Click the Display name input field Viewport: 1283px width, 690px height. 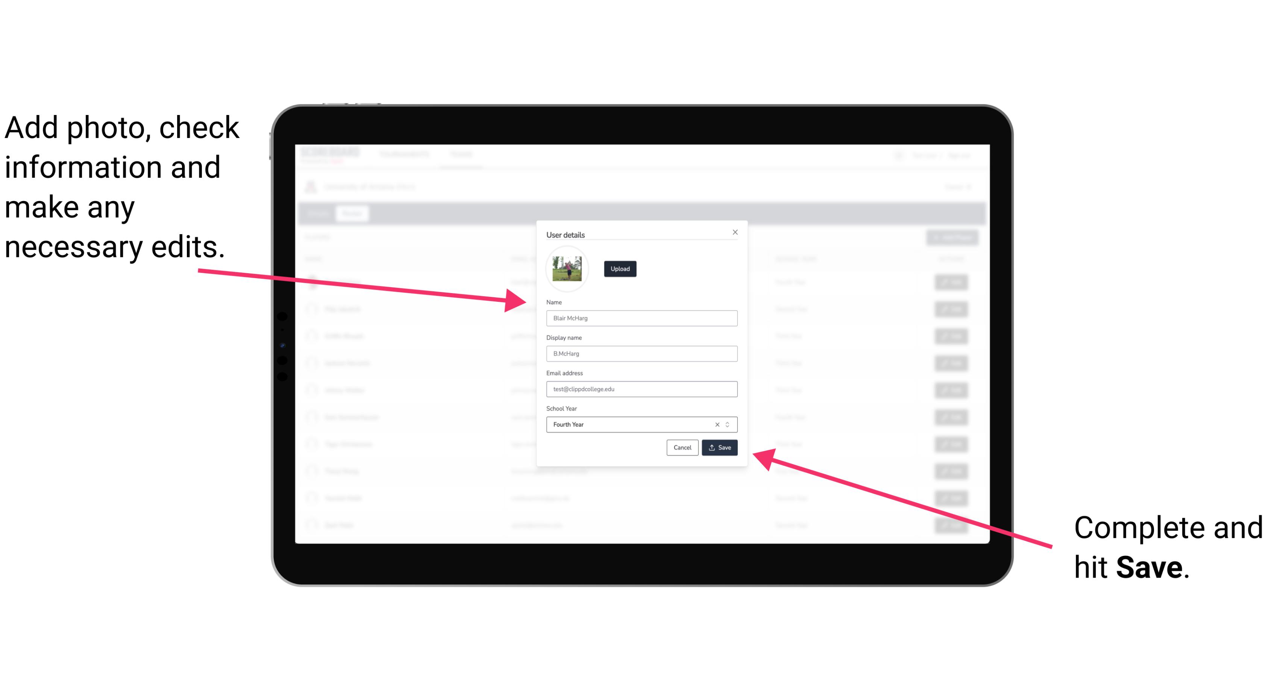(640, 354)
